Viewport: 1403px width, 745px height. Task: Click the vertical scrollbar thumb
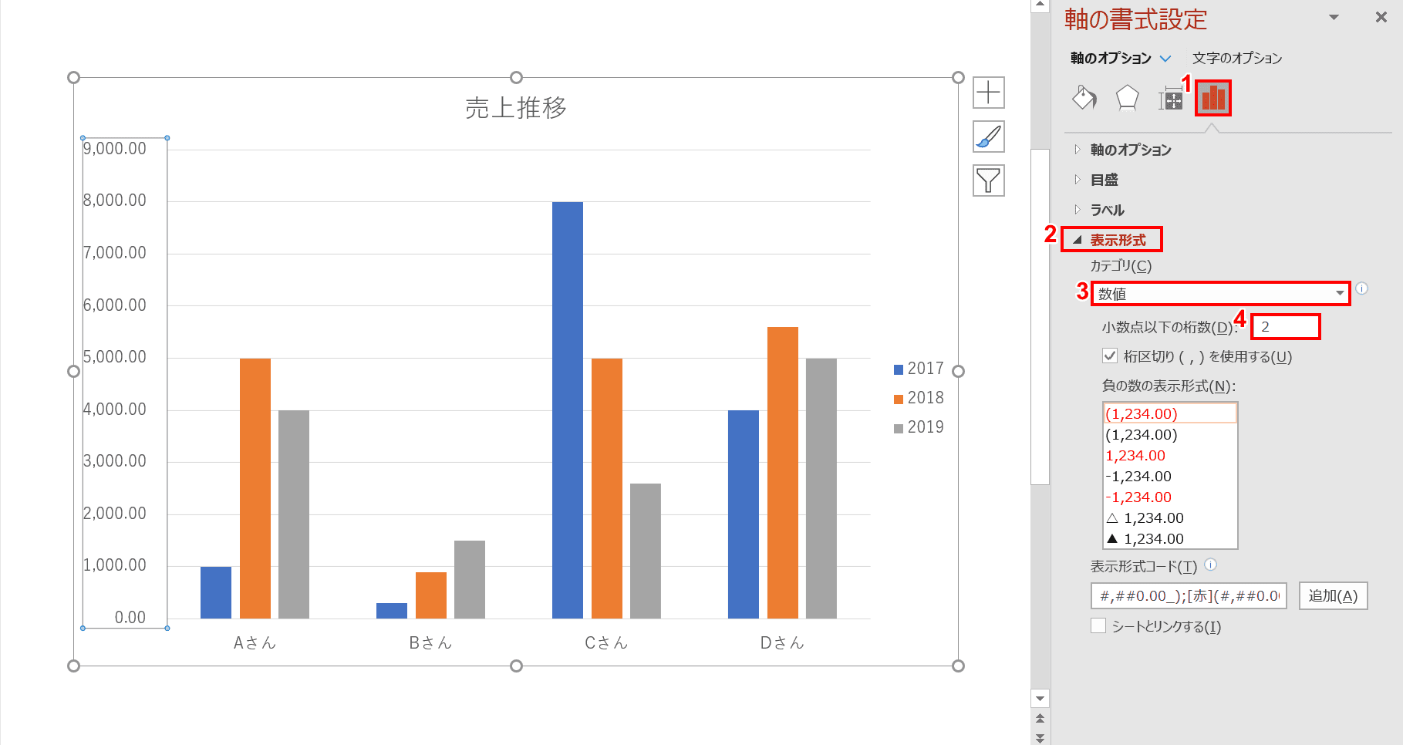(1040, 316)
